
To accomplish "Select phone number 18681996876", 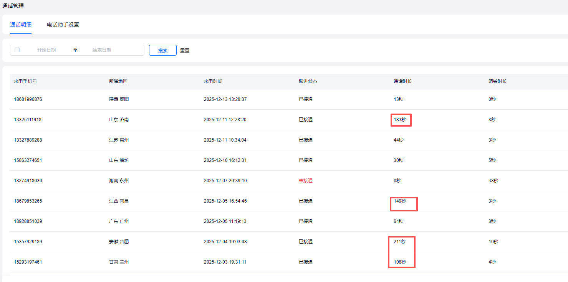I will 28,99.
